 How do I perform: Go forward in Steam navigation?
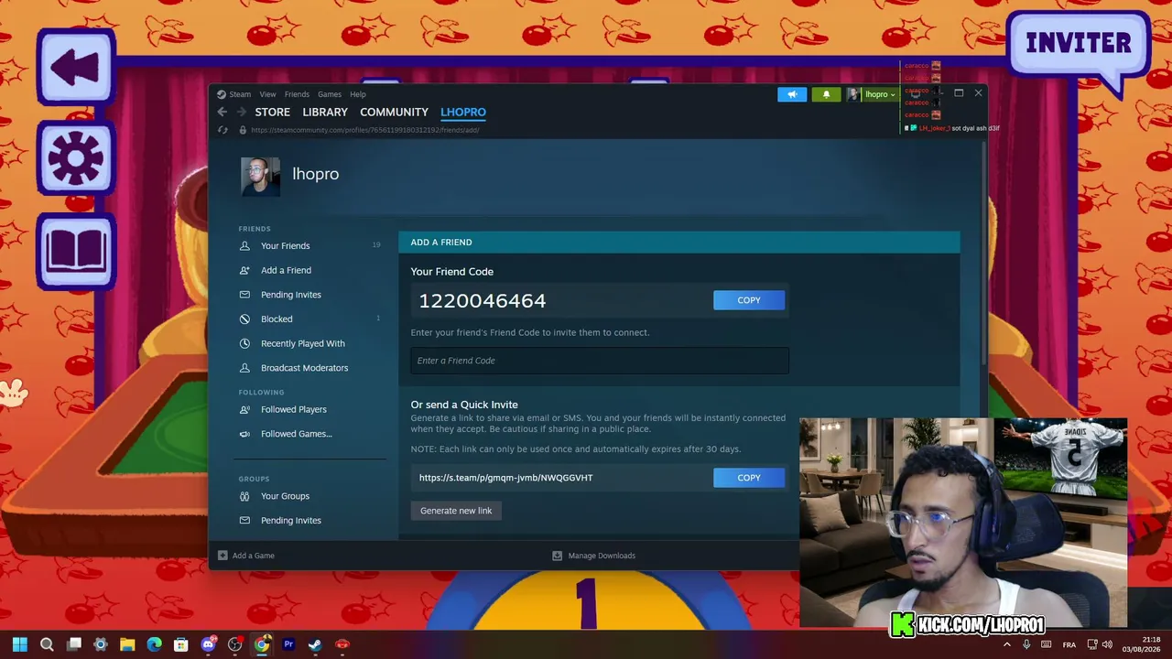pyautogui.click(x=241, y=112)
